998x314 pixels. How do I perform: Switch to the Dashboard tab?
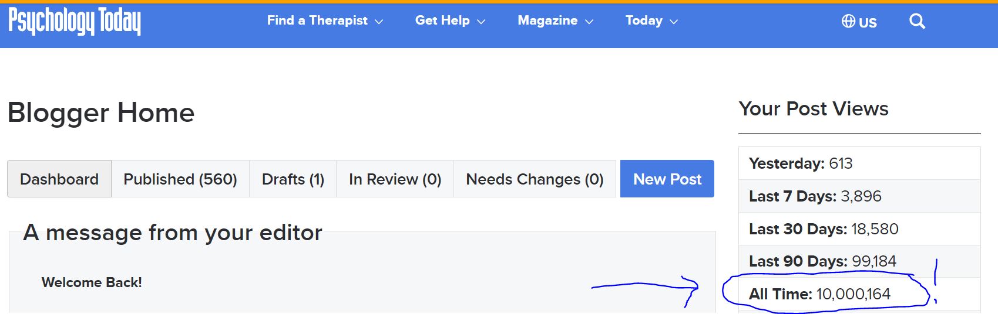pos(59,179)
